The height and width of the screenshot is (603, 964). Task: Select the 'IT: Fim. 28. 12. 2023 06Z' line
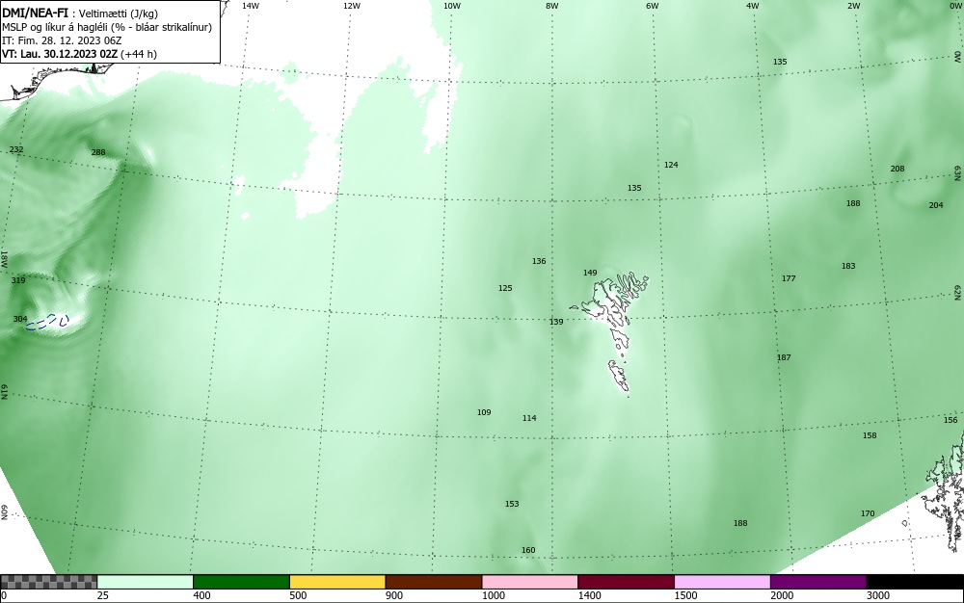(x=62, y=40)
